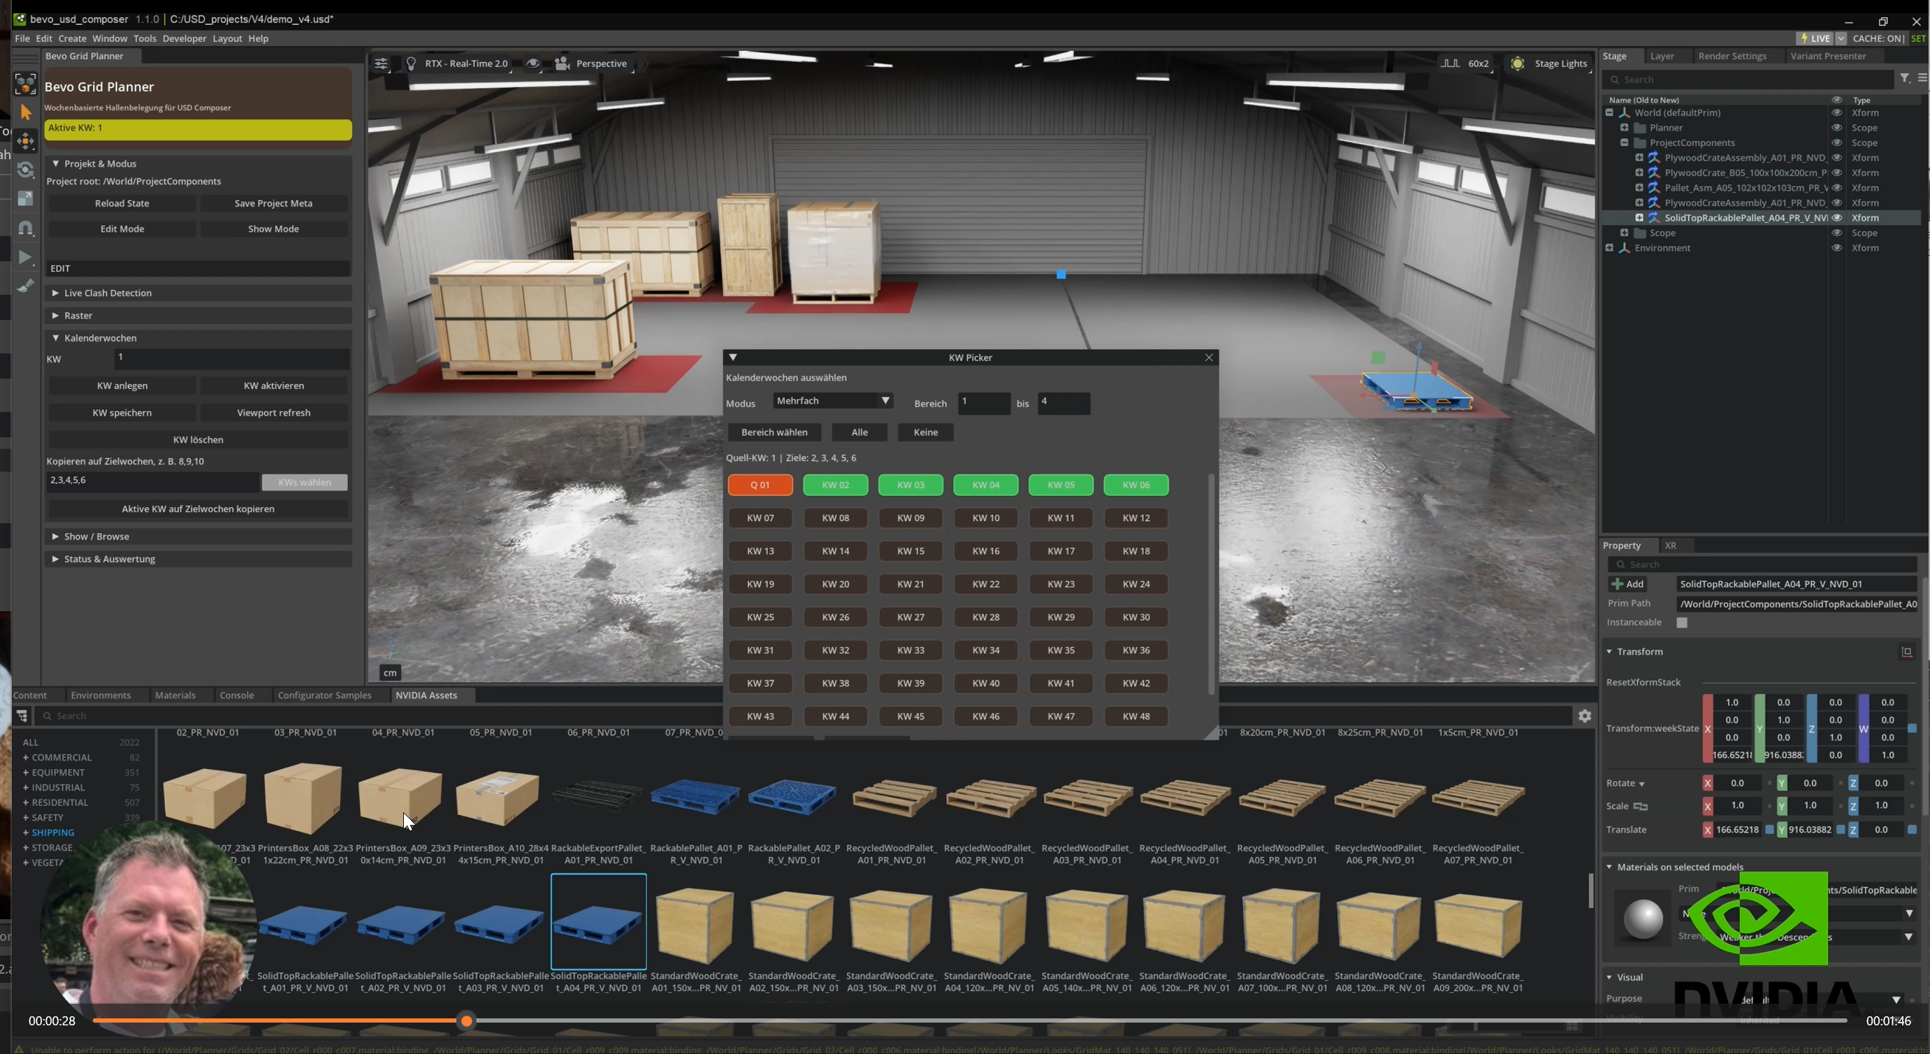The image size is (1930, 1054).
Task: Expand the Environment tree node
Action: [x=1609, y=248]
